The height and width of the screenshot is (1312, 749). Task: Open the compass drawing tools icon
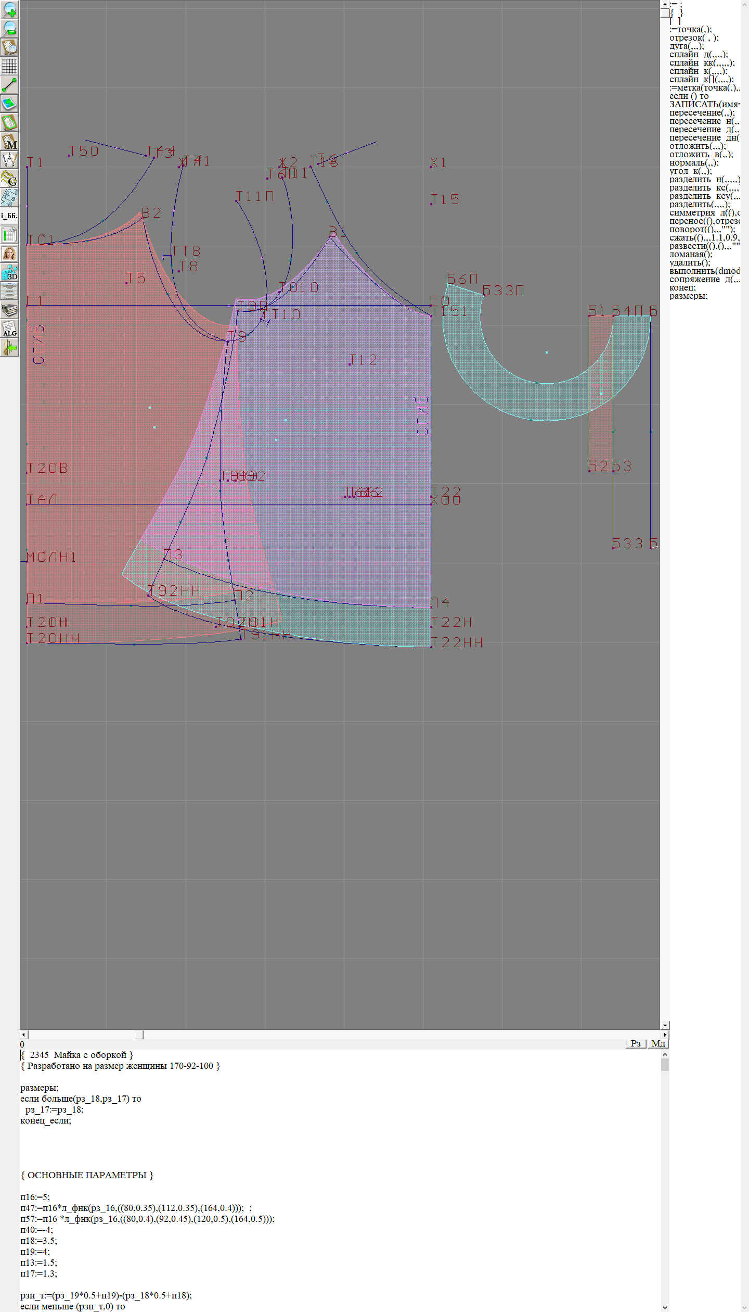(x=9, y=160)
